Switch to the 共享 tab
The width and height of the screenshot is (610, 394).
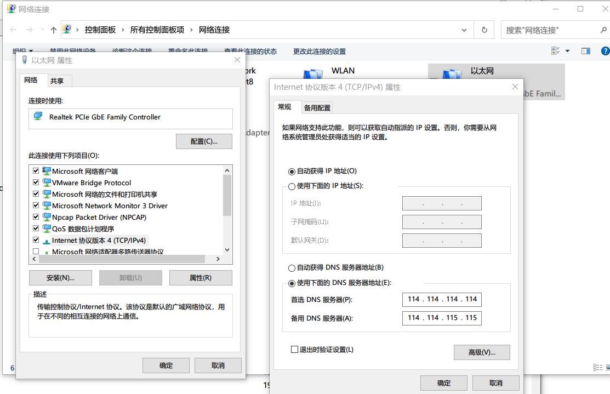click(58, 80)
